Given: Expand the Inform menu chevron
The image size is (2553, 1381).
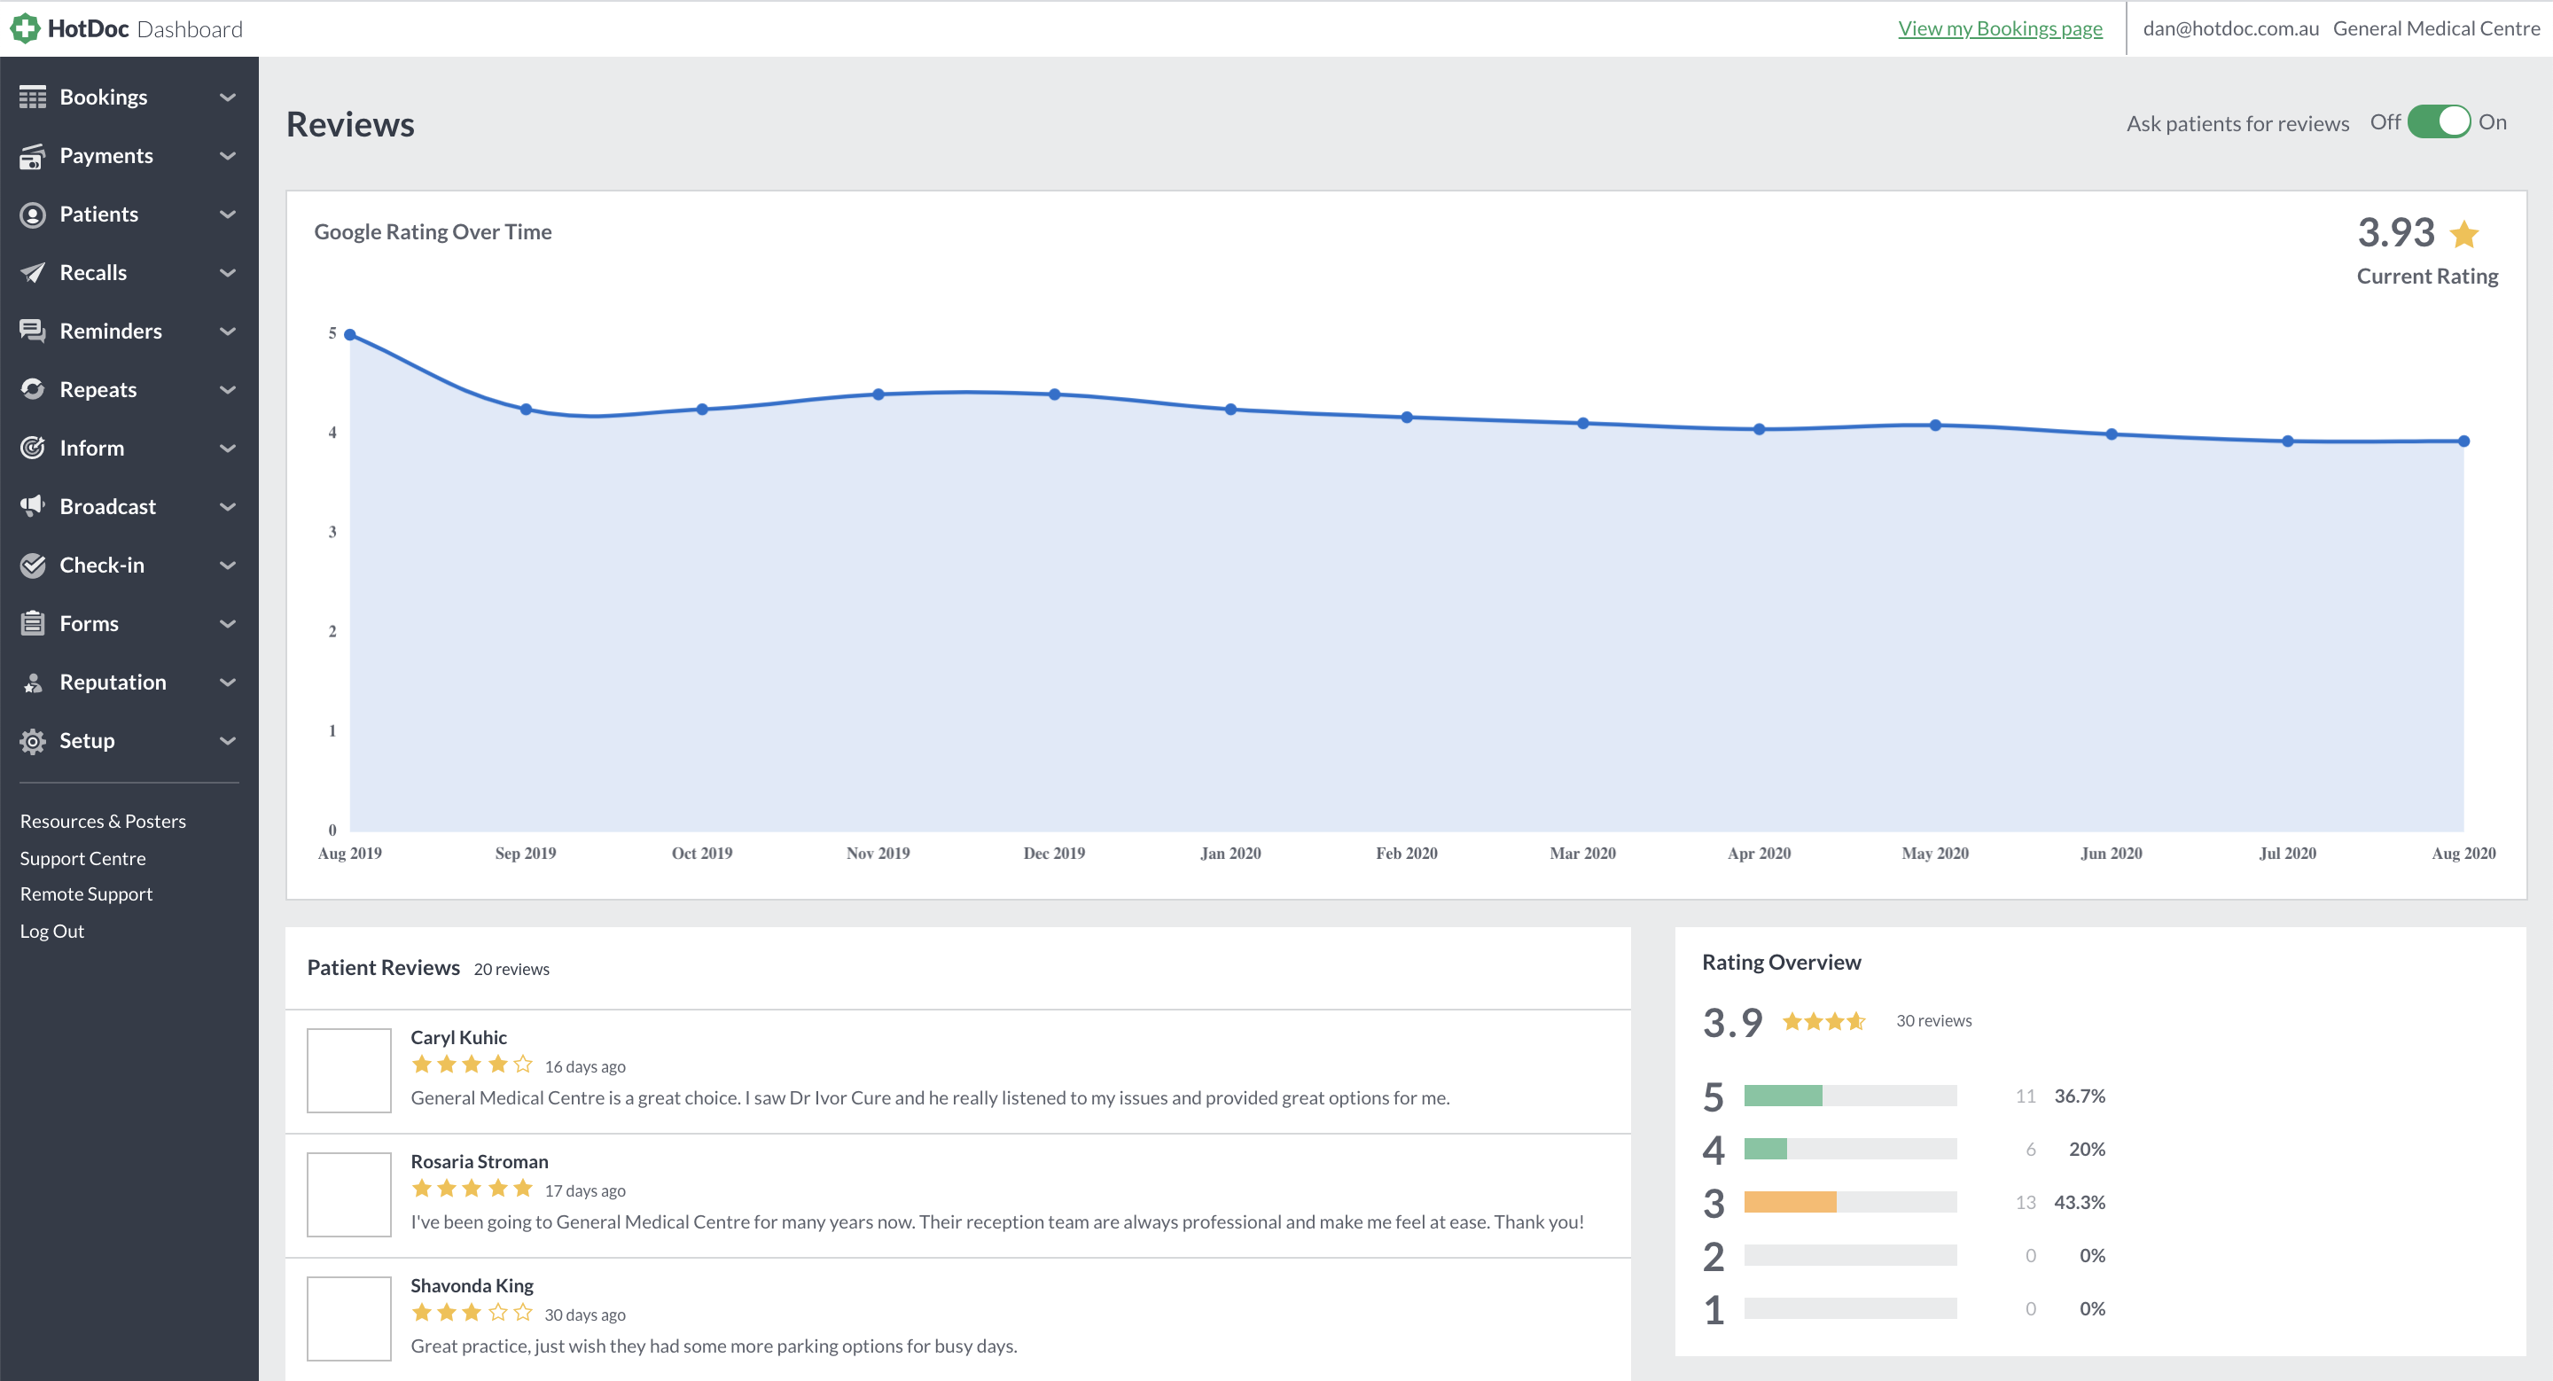Looking at the screenshot, I should 228,448.
